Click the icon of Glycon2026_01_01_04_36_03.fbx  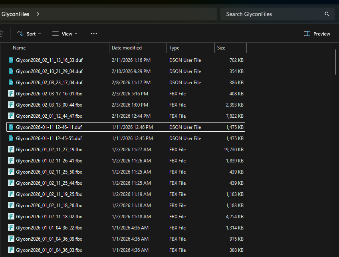11,250
